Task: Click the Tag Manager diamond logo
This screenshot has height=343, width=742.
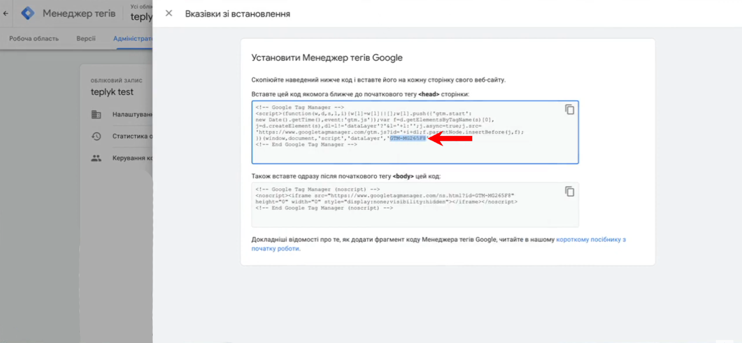Action: point(28,13)
